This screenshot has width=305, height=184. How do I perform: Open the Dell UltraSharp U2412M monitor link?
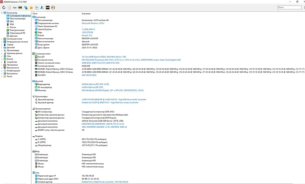[113, 90]
